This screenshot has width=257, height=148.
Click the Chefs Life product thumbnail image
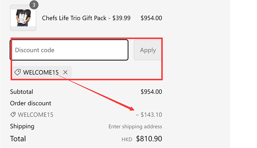[23, 18]
